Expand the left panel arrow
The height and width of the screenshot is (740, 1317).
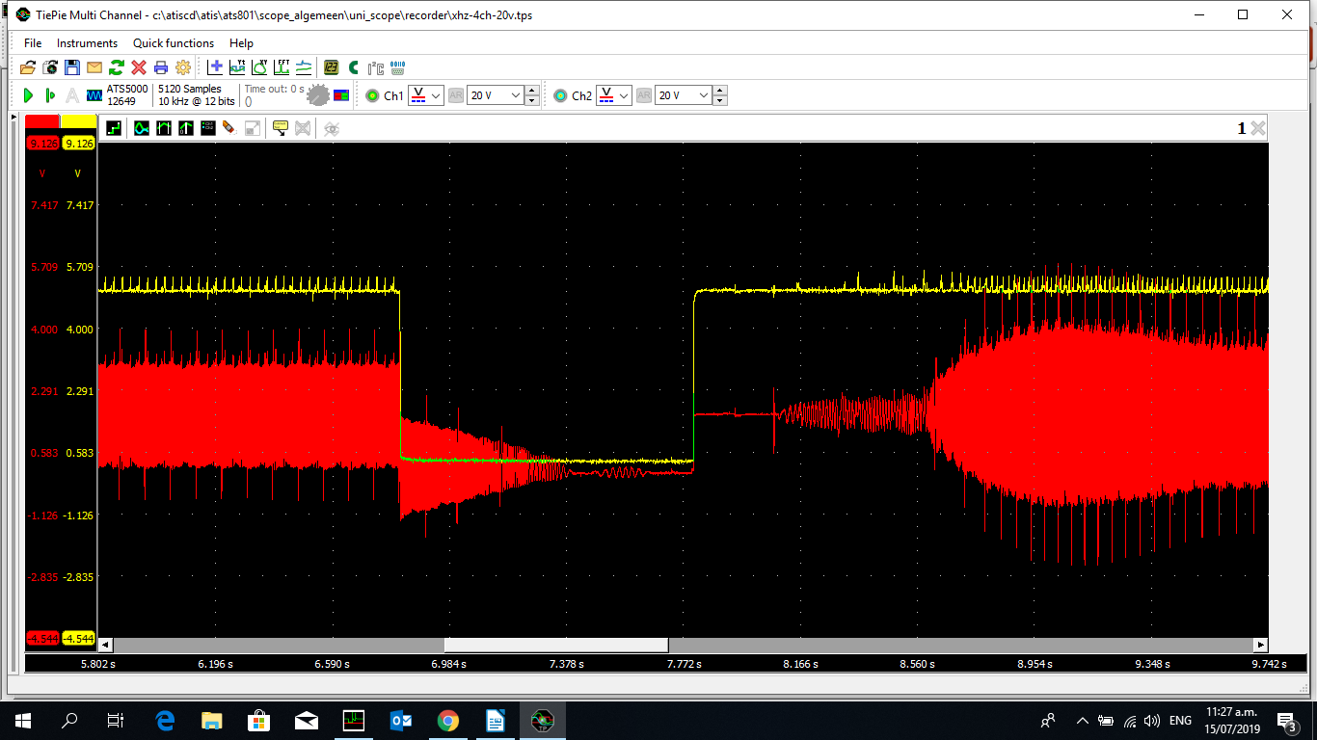(x=13, y=117)
